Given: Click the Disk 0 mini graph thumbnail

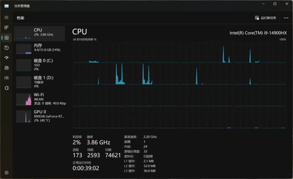Looking at the screenshot, I should pos(23,65).
